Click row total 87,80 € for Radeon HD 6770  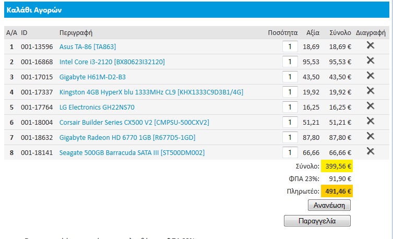pos(340,138)
